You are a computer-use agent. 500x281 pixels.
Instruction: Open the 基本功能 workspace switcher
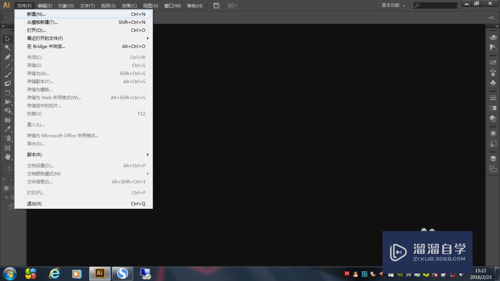393,5
